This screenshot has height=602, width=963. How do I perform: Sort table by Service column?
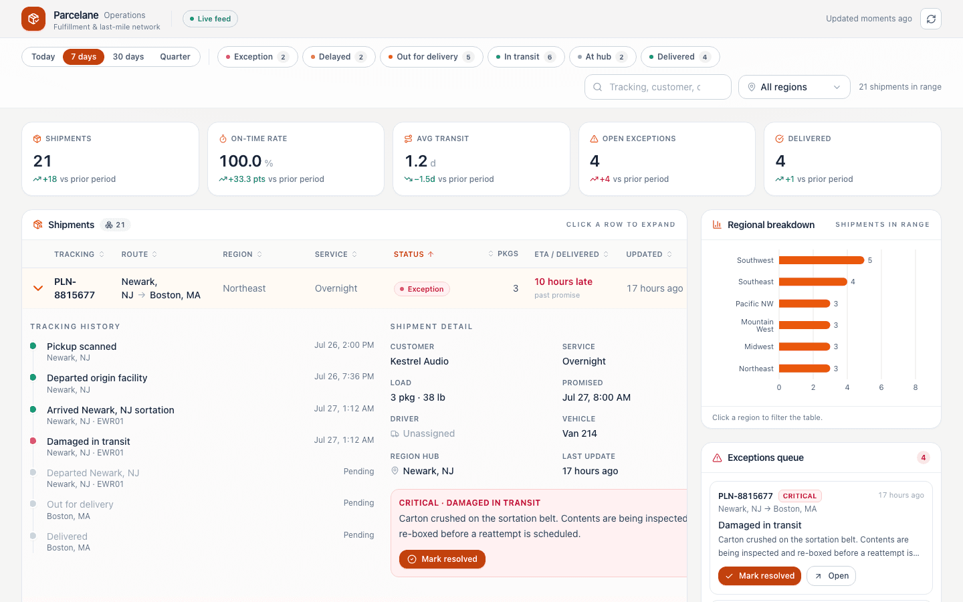[x=336, y=254]
